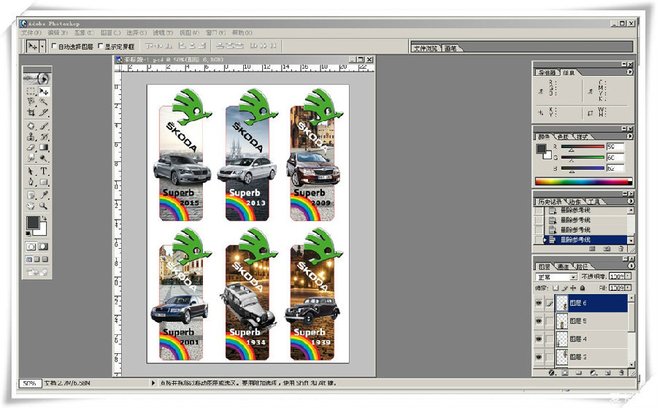Open the 帮助 menu
This screenshot has width=657, height=408.
(x=242, y=33)
